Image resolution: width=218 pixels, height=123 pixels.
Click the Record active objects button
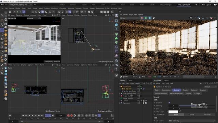click(68, 115)
